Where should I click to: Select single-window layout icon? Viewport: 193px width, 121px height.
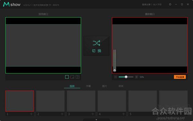pyautogui.click(x=67, y=77)
